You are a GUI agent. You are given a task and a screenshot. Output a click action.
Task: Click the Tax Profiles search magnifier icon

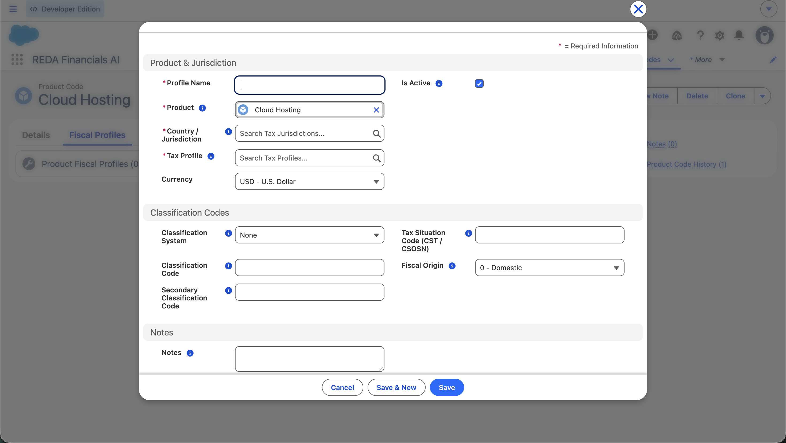point(376,158)
